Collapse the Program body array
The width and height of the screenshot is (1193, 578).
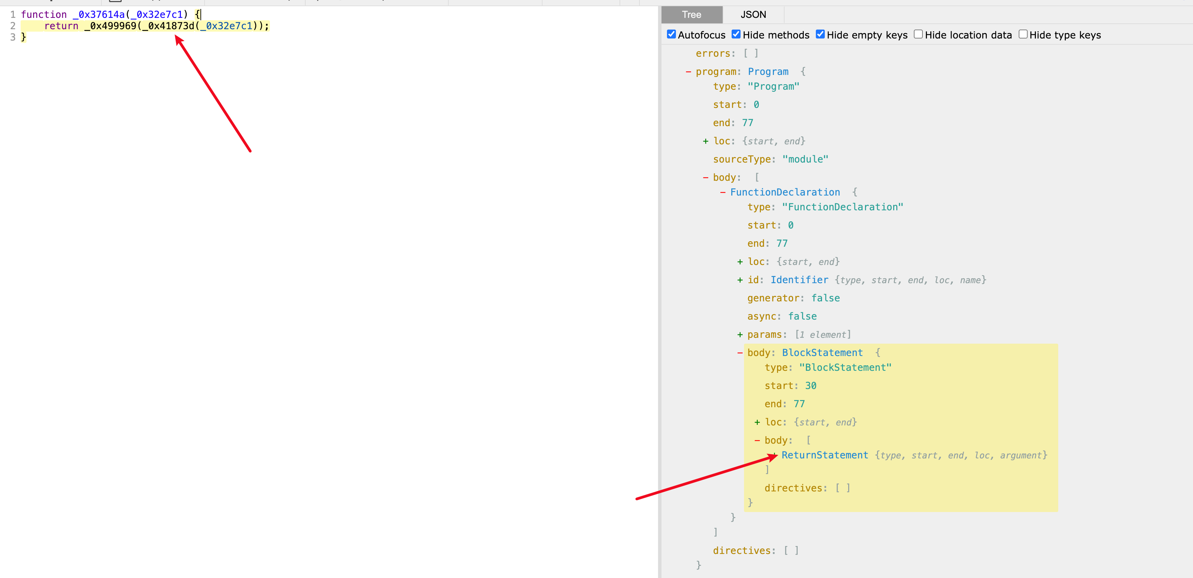click(x=705, y=178)
